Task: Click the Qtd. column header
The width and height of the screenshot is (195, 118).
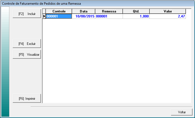Action: (136, 11)
